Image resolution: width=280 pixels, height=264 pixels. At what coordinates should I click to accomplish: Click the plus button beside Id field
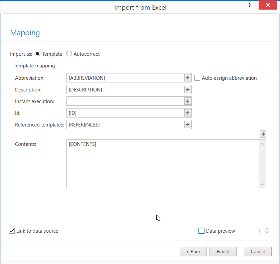tap(188, 113)
